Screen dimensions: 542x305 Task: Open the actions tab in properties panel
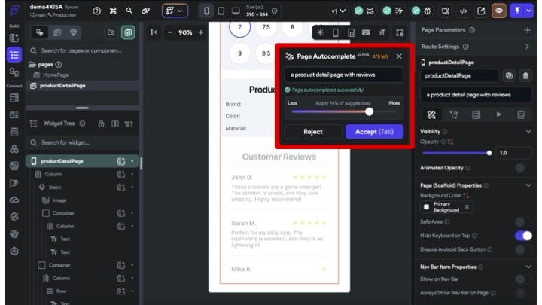coord(453,114)
